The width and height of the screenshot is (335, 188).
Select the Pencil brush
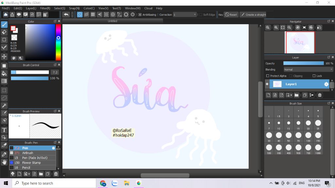(32, 167)
